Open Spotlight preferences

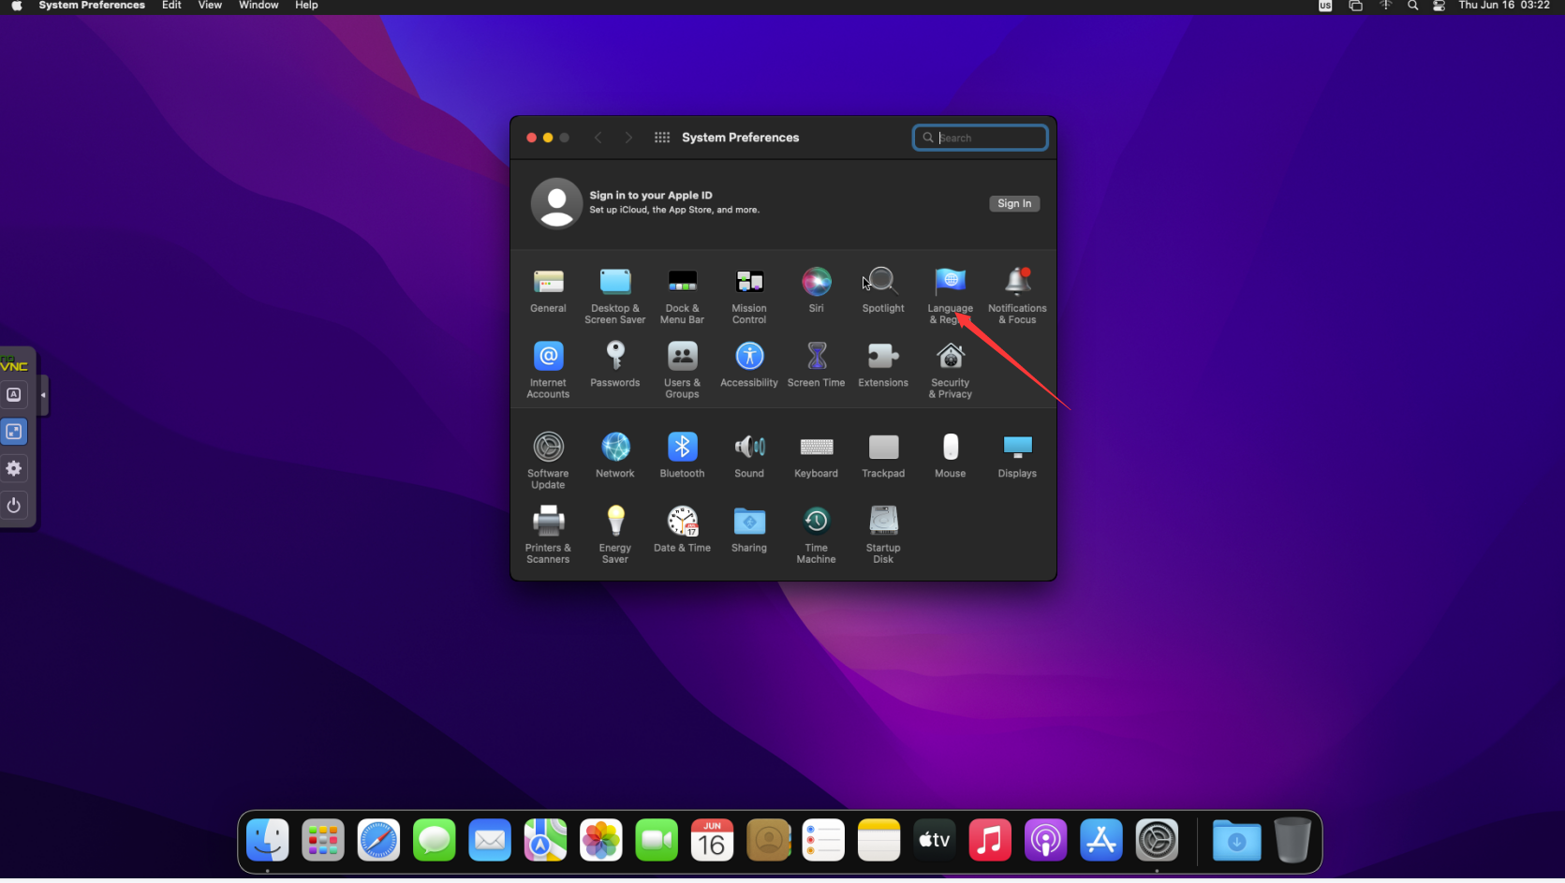(x=883, y=290)
